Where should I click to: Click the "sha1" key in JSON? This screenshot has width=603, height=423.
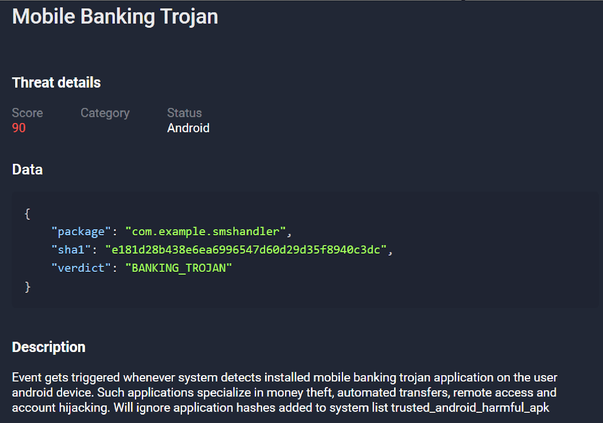[71, 250]
